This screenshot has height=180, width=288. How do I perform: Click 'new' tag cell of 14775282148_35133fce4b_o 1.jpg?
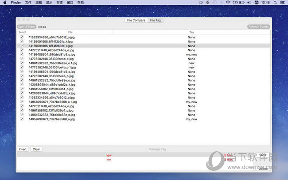tap(191, 67)
